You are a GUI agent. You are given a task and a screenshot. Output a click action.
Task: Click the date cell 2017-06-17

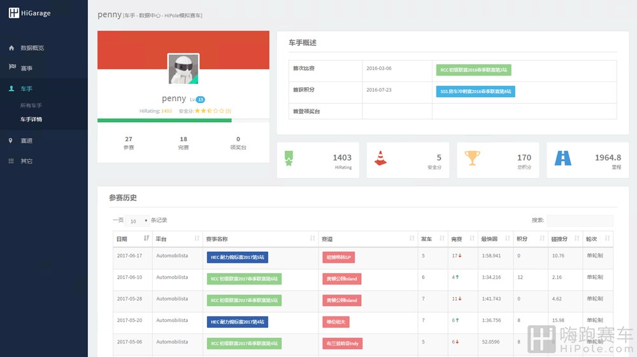(129, 256)
